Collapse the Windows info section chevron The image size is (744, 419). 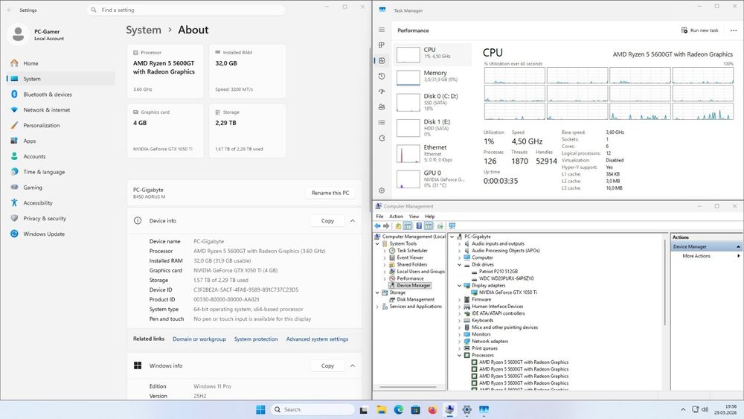(x=353, y=366)
